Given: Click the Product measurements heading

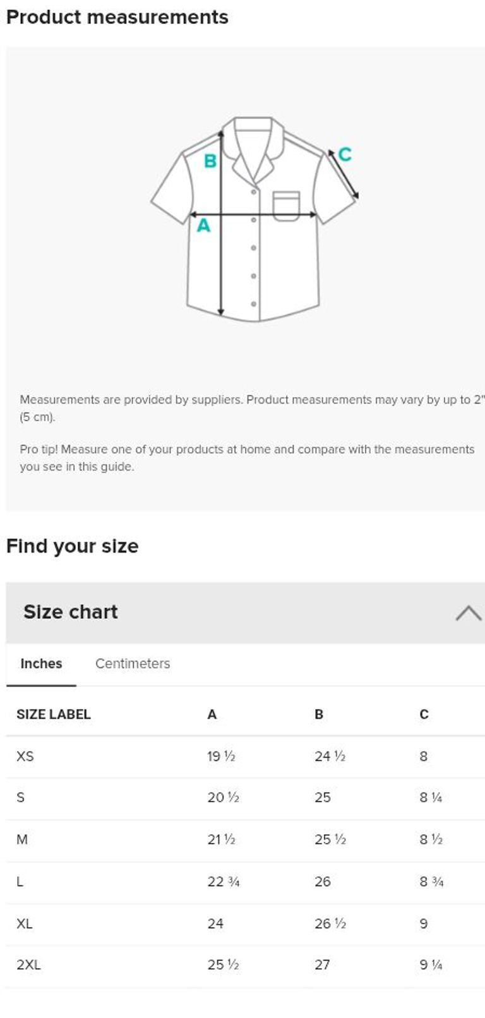Looking at the screenshot, I should [x=117, y=17].
